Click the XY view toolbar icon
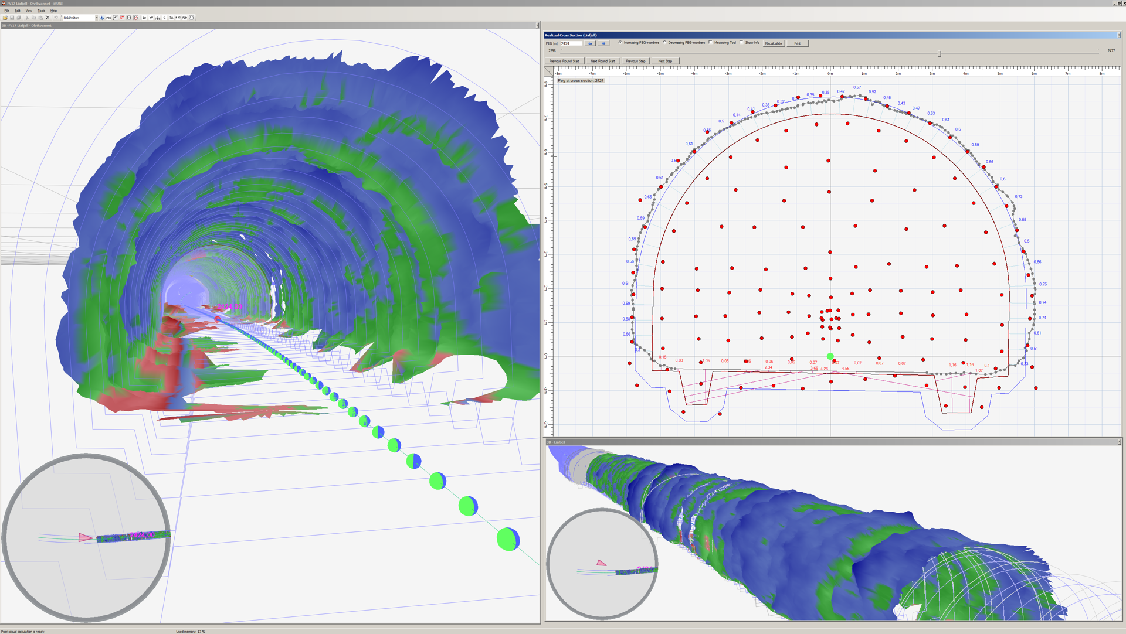Image resolution: width=1126 pixels, height=634 pixels. coord(151,18)
